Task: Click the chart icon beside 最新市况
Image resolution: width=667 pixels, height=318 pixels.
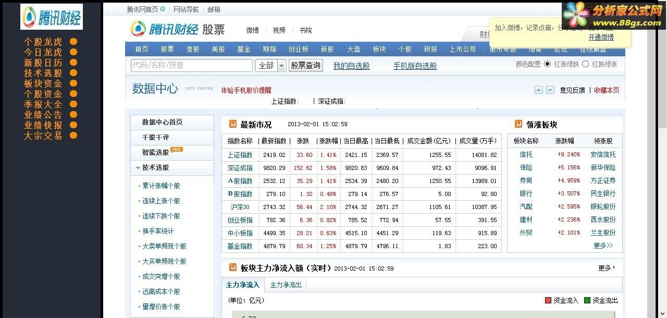Action: coord(232,124)
